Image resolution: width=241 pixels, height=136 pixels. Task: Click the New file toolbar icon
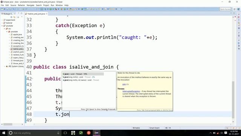[x=2, y=9]
